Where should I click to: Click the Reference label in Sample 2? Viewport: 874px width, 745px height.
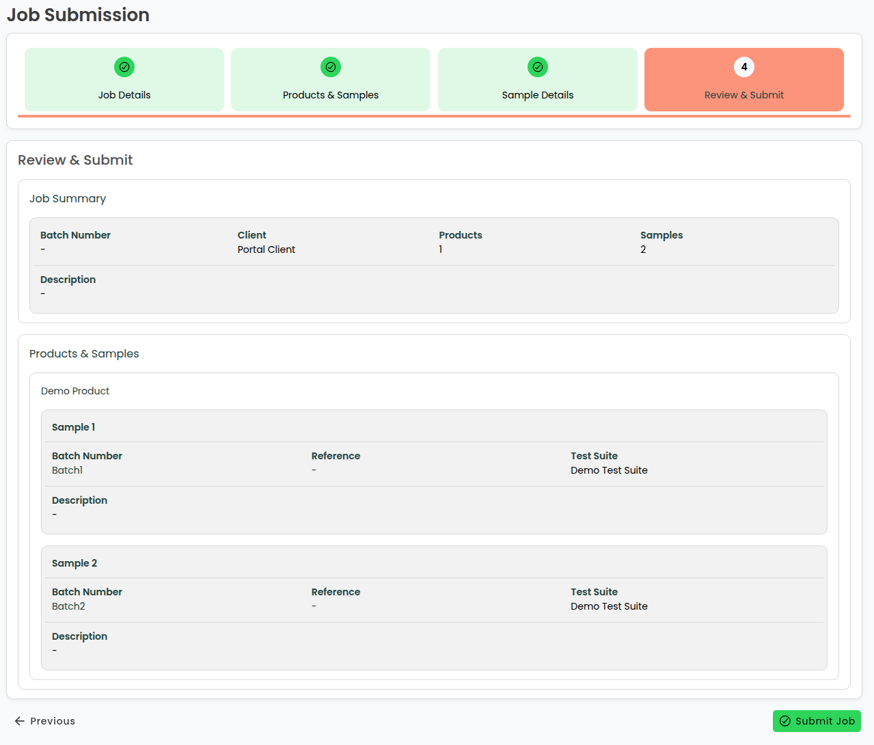(x=336, y=592)
